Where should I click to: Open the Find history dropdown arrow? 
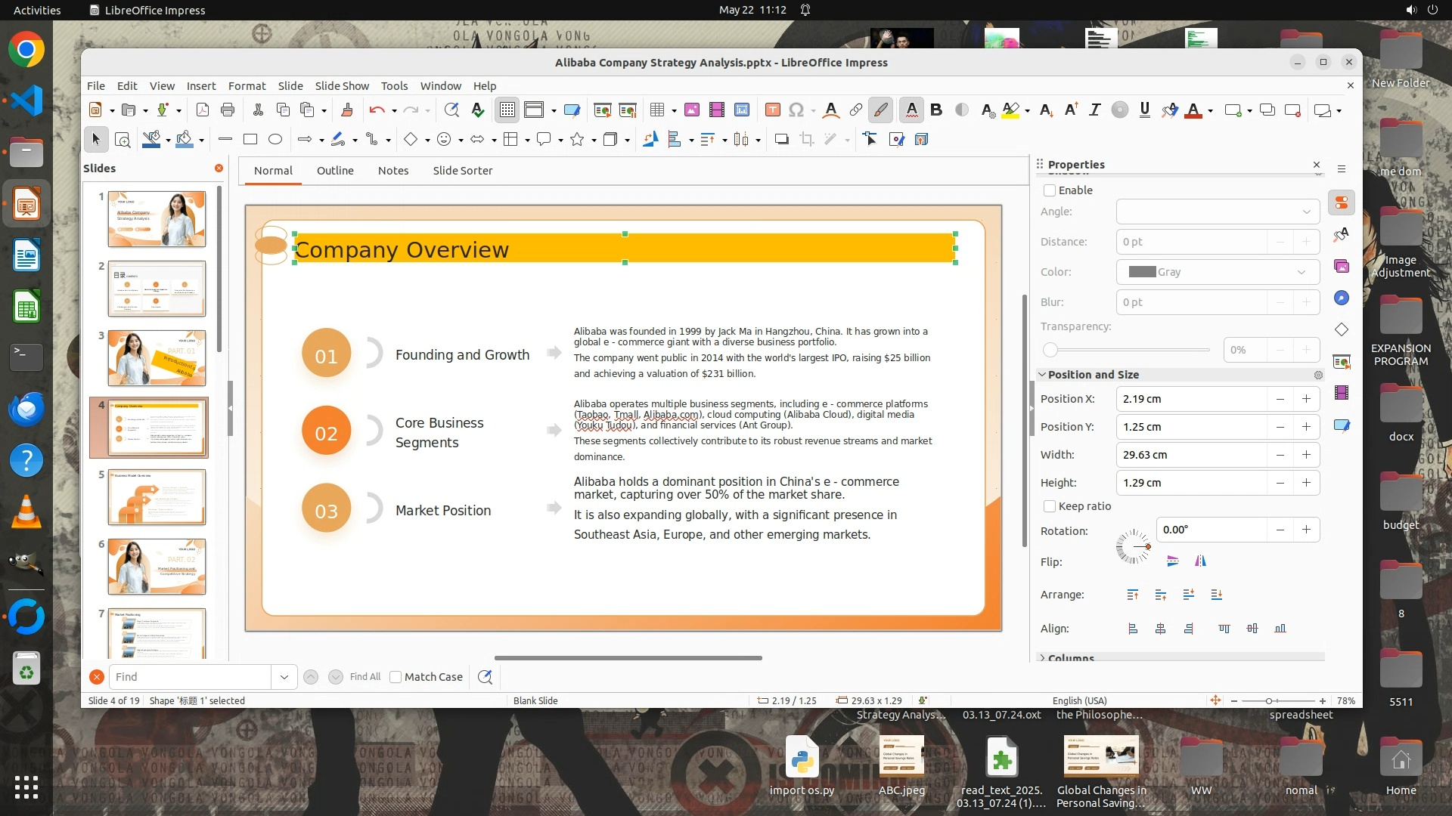(284, 677)
